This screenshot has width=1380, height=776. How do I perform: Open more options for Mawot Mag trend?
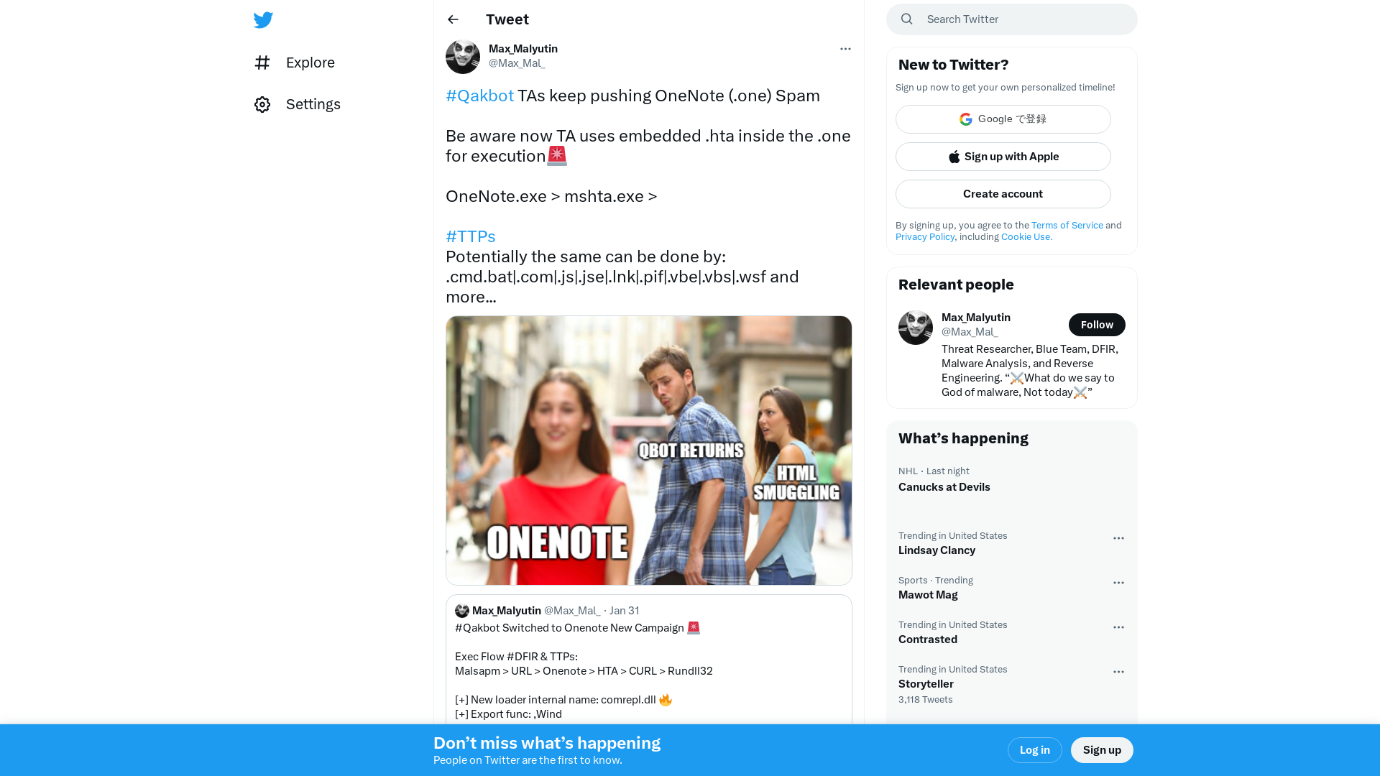click(x=1118, y=583)
